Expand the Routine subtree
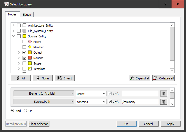 19,58
